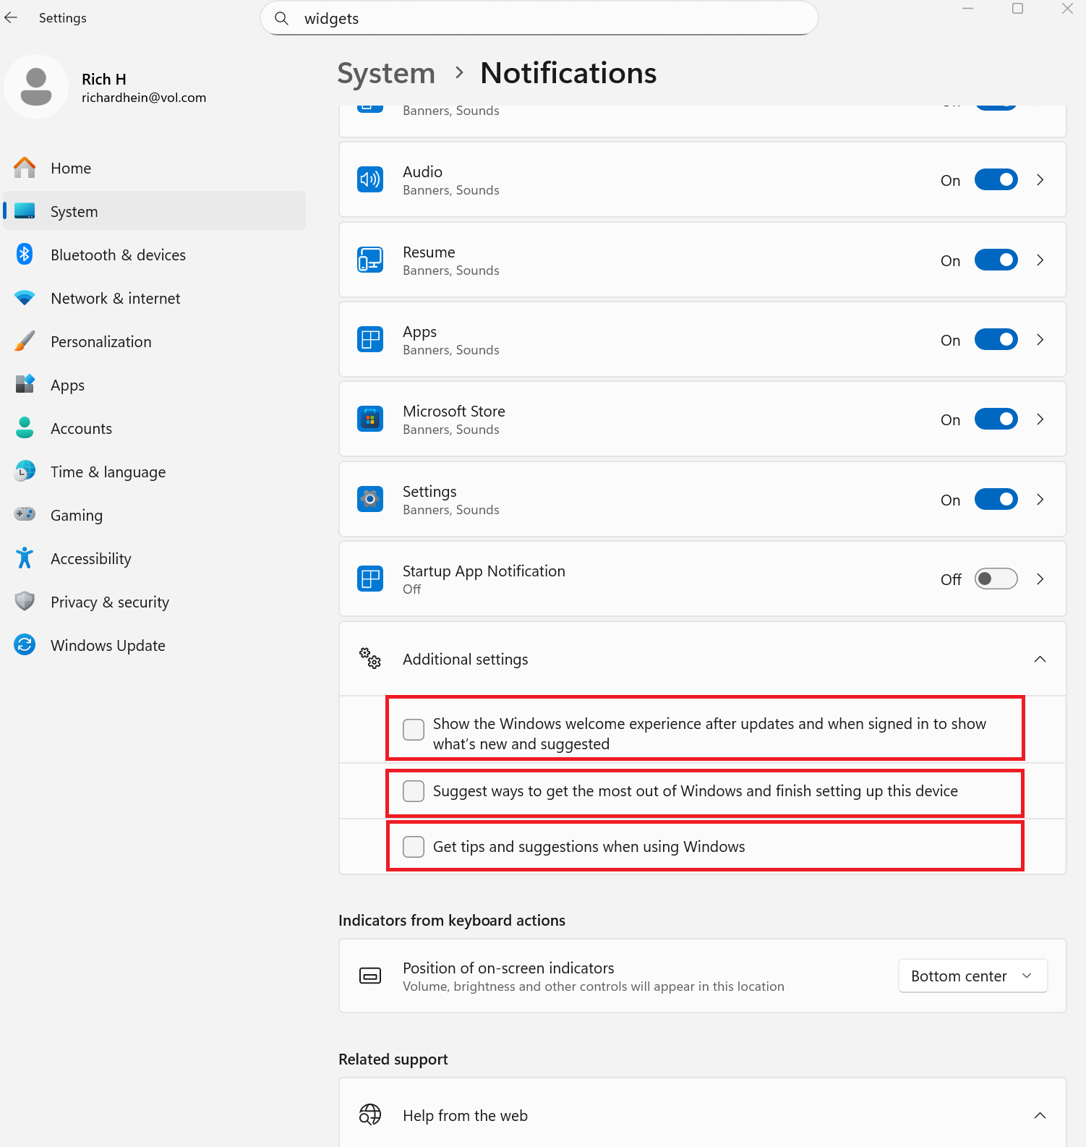The width and height of the screenshot is (1086, 1147).
Task: Open Time & language settings label
Action: (108, 472)
